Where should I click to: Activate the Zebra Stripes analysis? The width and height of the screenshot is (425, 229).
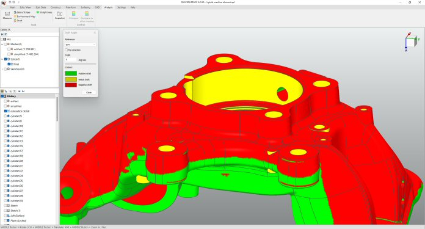[22, 12]
